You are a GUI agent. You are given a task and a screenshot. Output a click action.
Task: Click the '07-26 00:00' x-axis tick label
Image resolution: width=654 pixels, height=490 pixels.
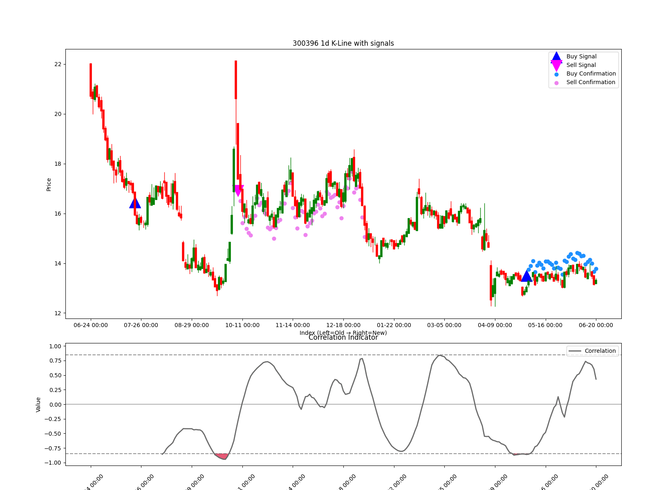tap(141, 325)
